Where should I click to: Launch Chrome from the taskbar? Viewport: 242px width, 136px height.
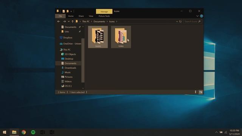point(23,132)
